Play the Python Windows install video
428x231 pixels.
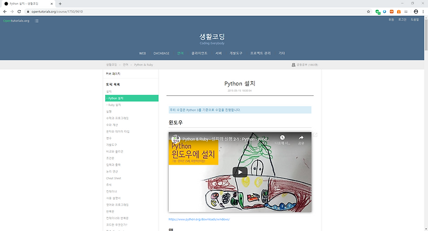[x=240, y=172]
